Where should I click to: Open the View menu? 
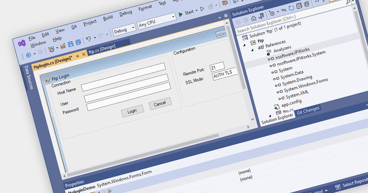60,30
